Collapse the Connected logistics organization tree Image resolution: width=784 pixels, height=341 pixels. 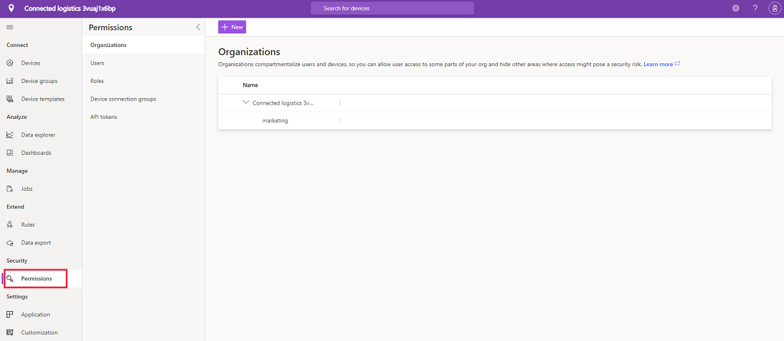246,103
